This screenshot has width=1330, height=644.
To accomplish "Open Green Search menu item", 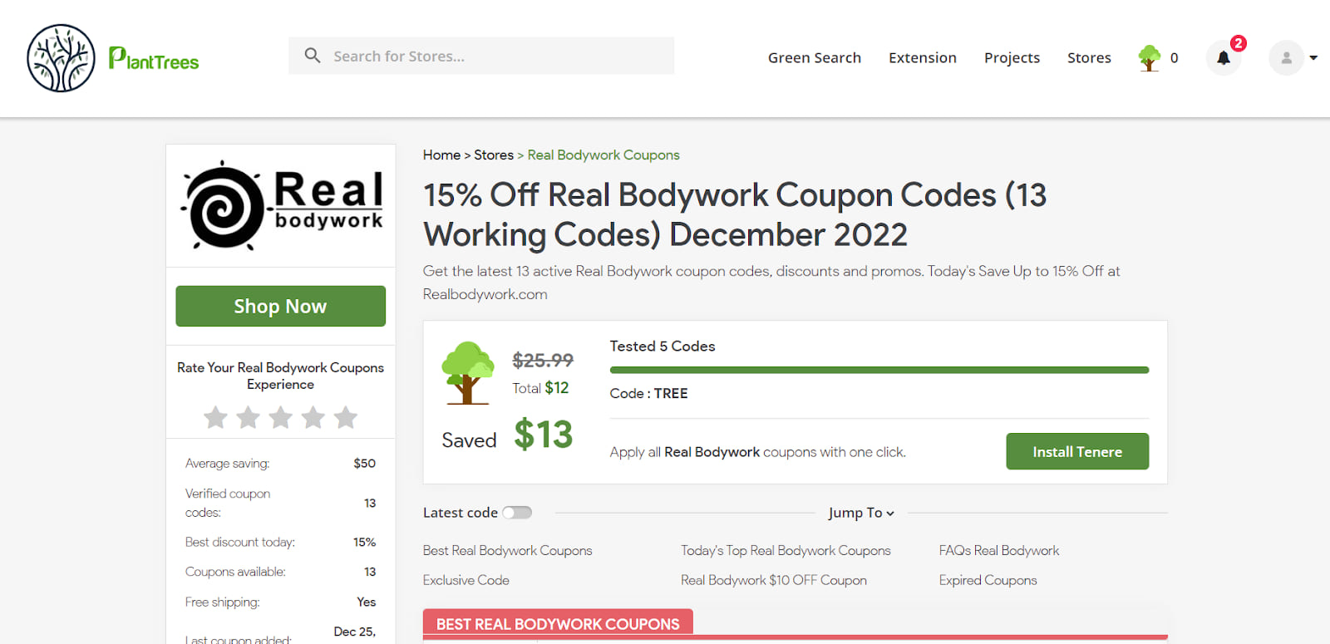I will tap(815, 57).
